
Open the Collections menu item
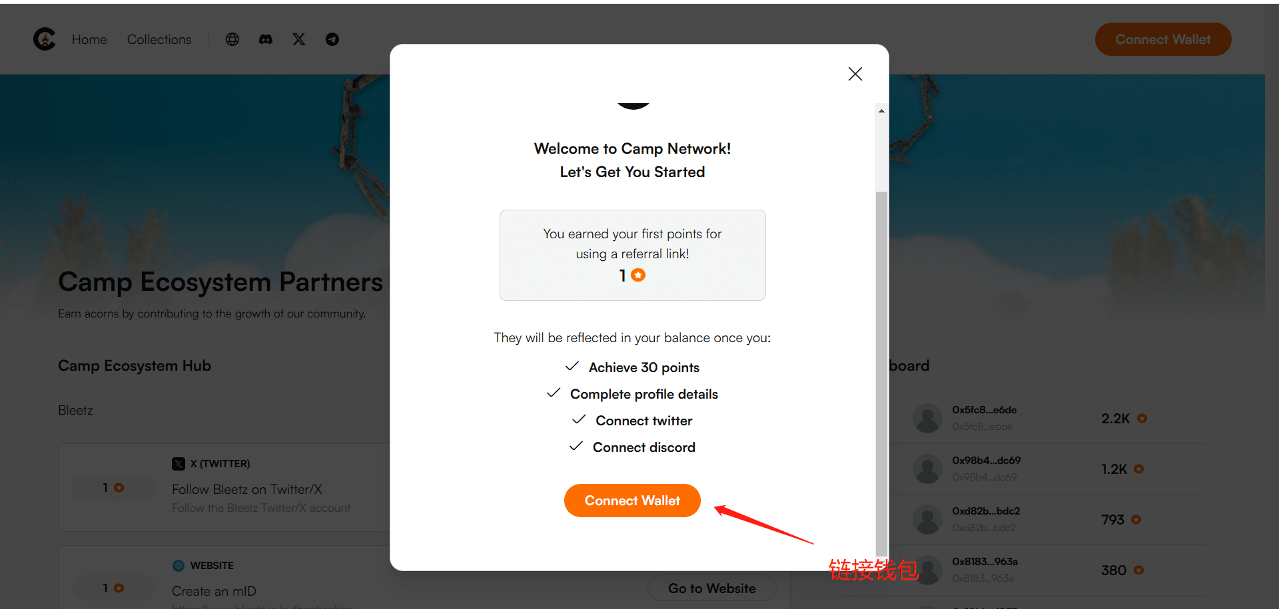point(159,39)
